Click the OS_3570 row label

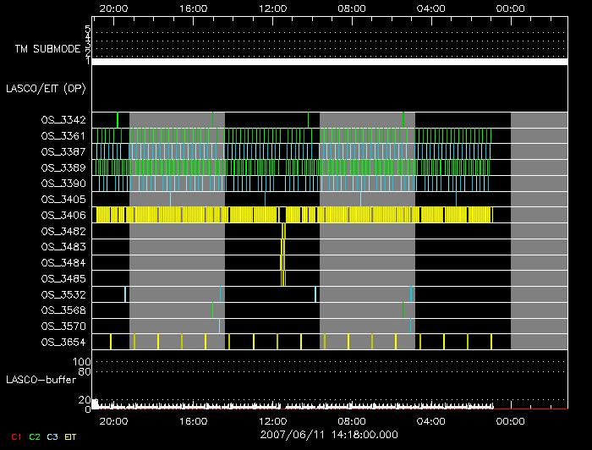point(63,326)
